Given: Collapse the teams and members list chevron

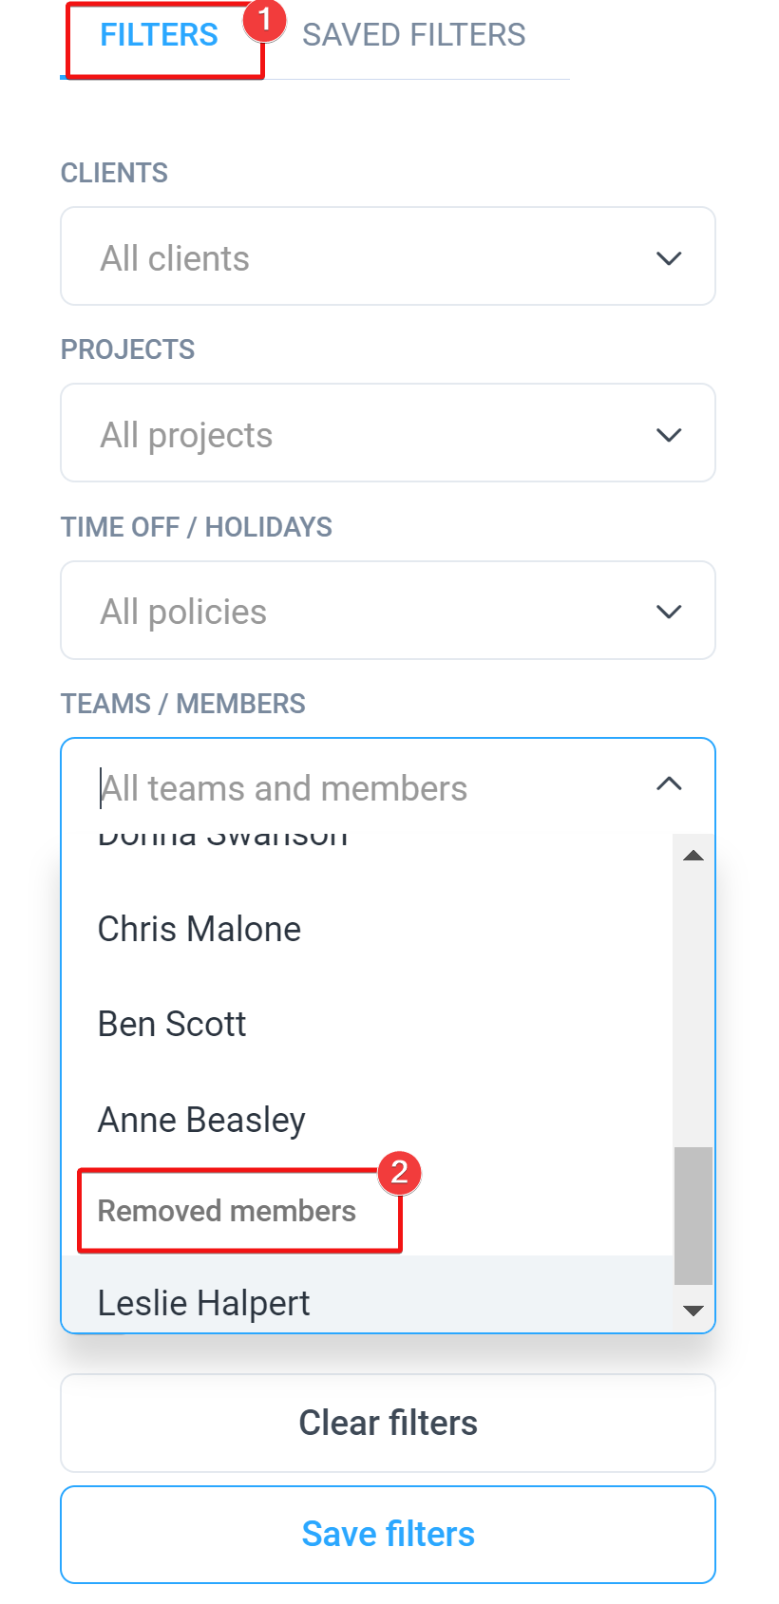Looking at the screenshot, I should 669,783.
